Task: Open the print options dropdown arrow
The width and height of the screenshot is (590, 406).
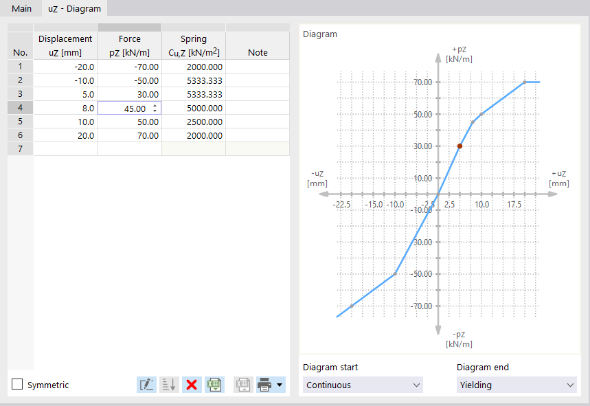Action: (280, 385)
